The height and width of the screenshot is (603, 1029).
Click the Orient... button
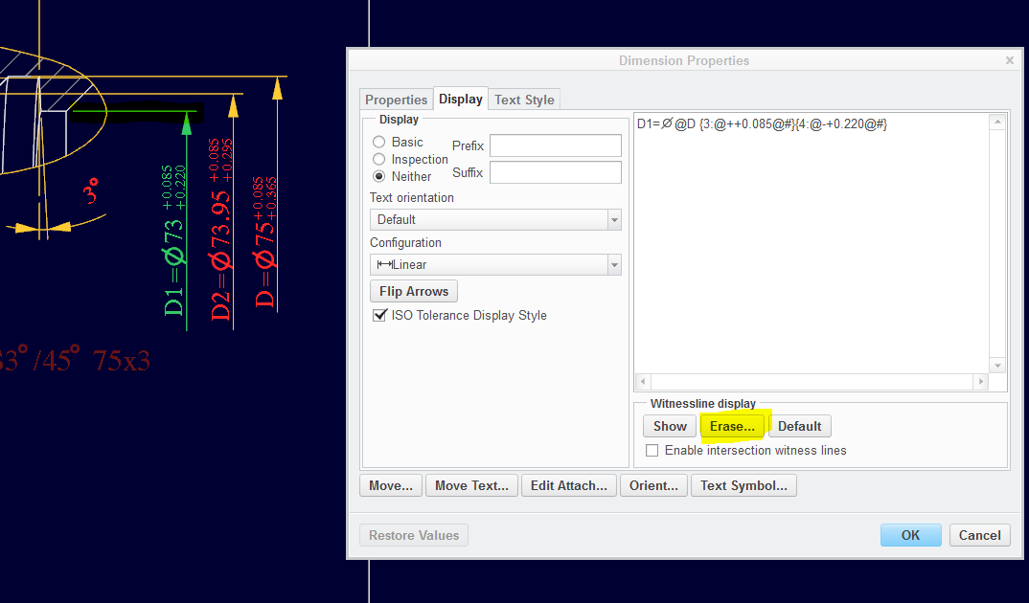click(653, 485)
